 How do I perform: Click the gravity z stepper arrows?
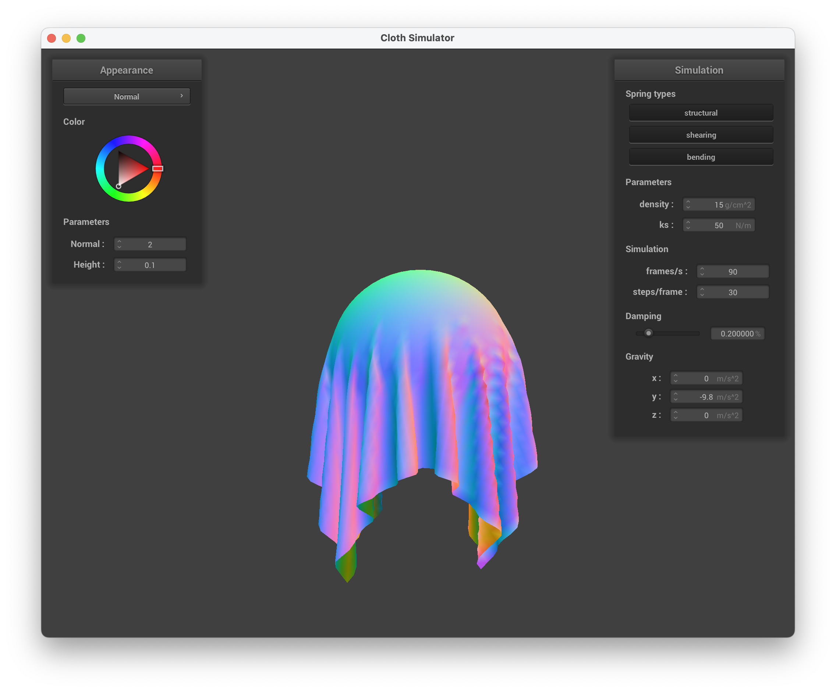(675, 415)
